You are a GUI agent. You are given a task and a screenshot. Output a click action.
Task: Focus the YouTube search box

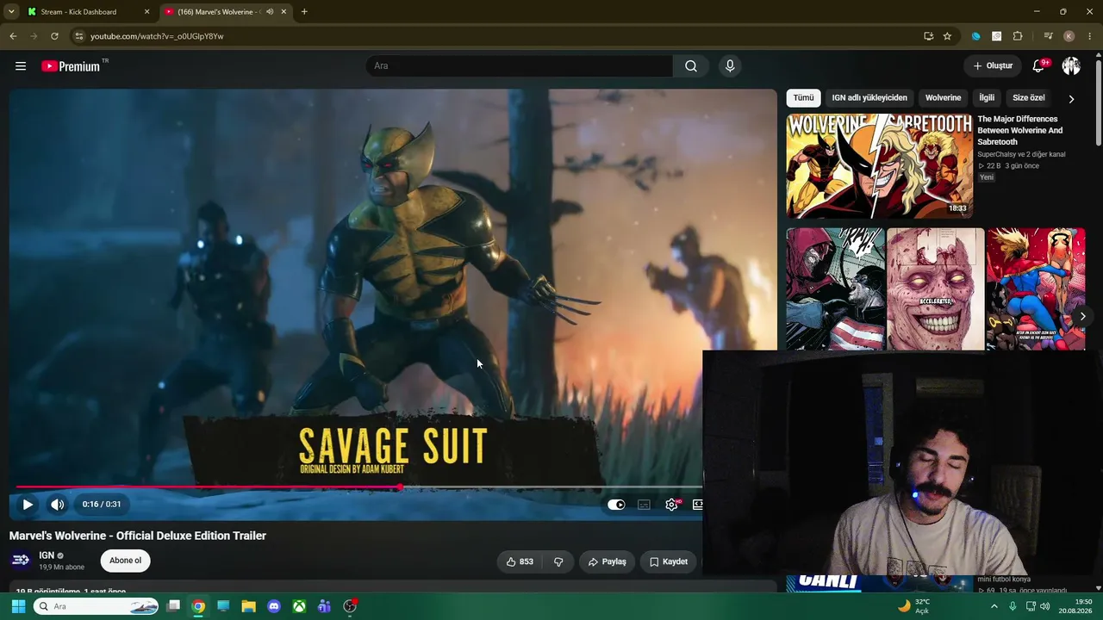click(x=520, y=66)
